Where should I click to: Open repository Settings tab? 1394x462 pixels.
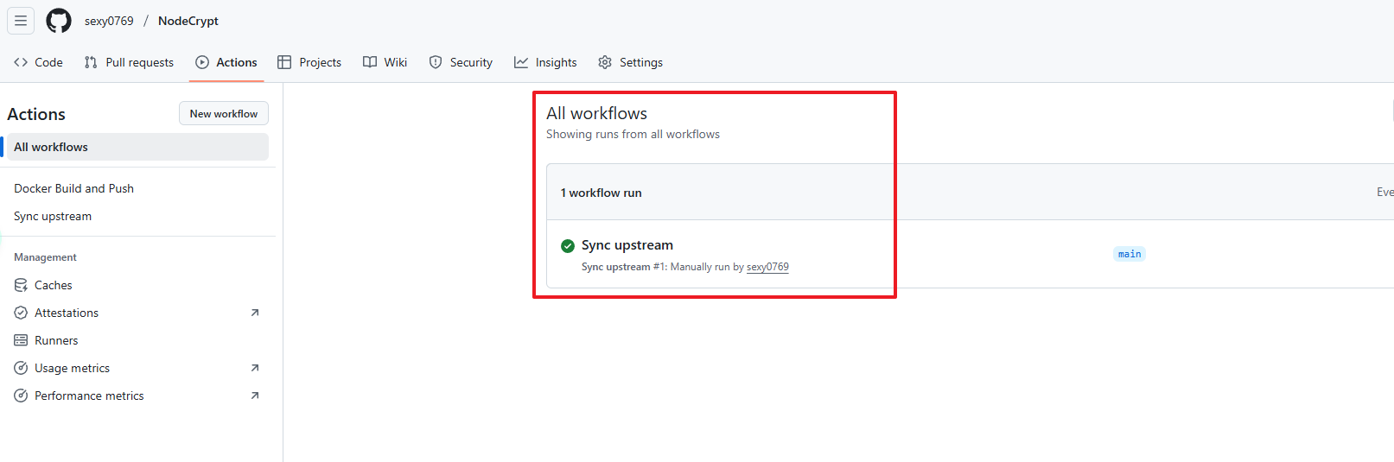(x=631, y=62)
